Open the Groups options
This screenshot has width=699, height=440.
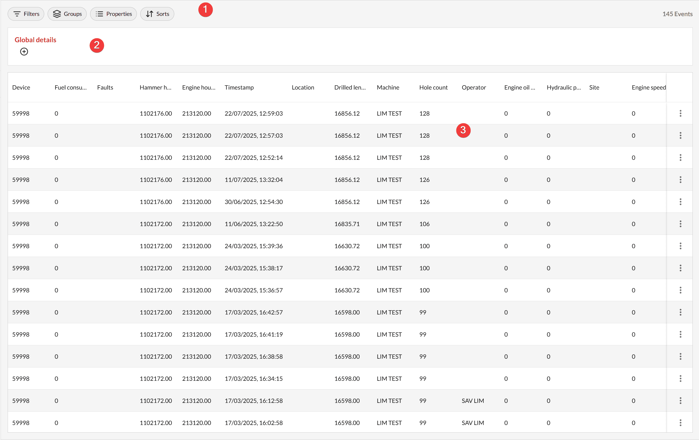point(67,14)
